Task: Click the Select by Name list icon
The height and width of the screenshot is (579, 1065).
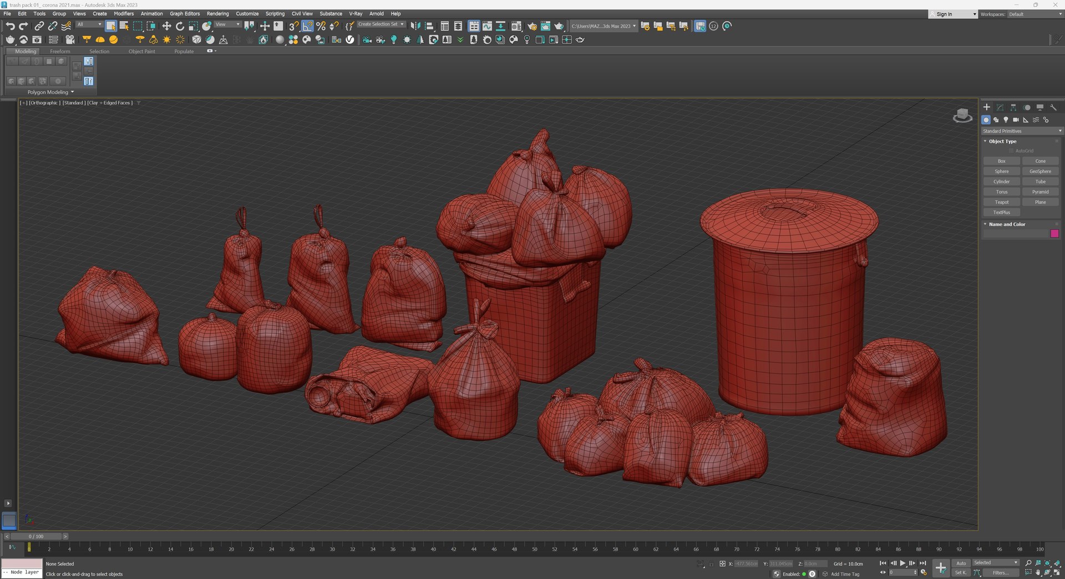Action: pyautogui.click(x=124, y=26)
